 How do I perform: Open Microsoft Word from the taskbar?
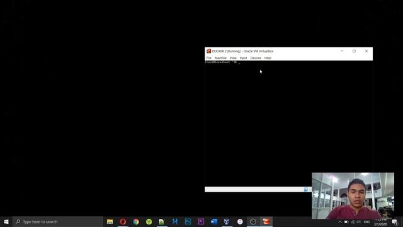point(214,221)
